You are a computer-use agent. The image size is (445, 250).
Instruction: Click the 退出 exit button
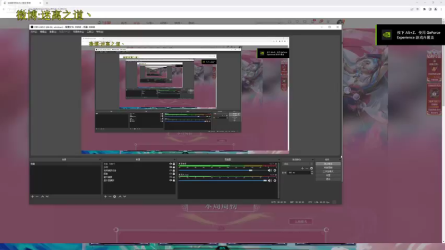tap(328, 179)
